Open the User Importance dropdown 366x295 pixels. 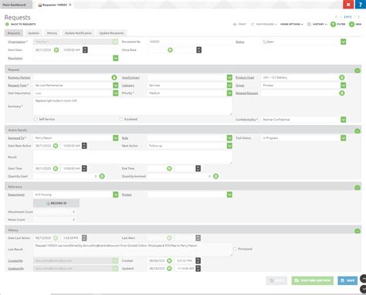tap(116, 93)
